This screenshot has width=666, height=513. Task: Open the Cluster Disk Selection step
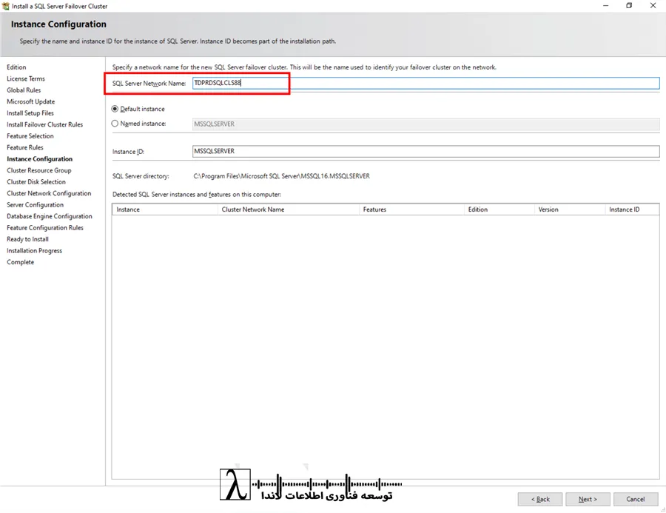36,182
